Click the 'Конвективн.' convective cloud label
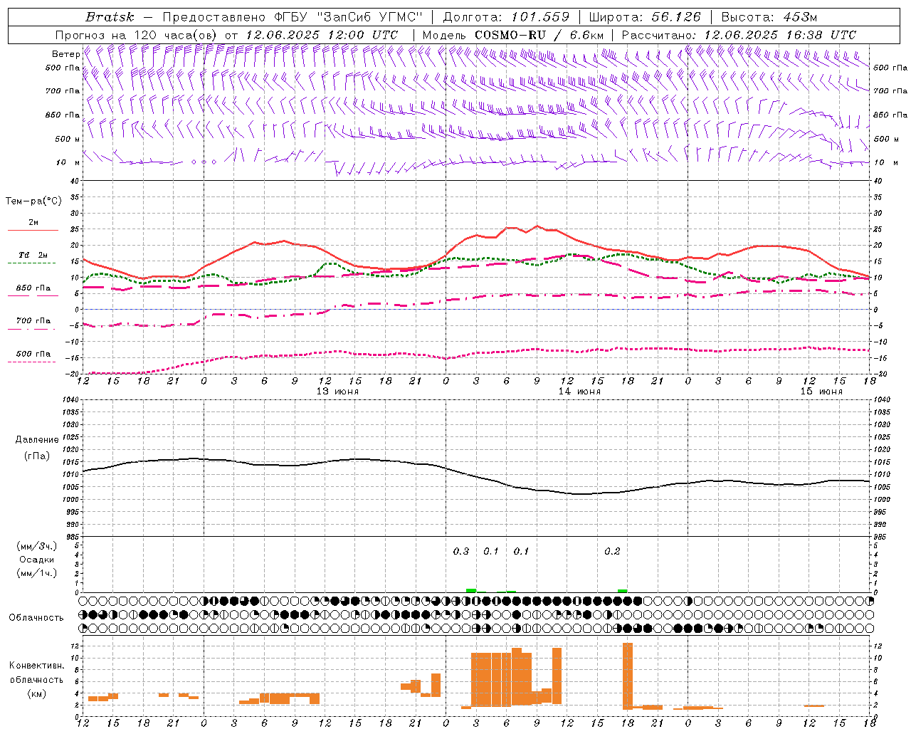Image resolution: width=911 pixels, height=729 pixels. click(36, 666)
